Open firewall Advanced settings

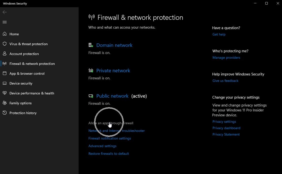pyautogui.click(x=102, y=146)
